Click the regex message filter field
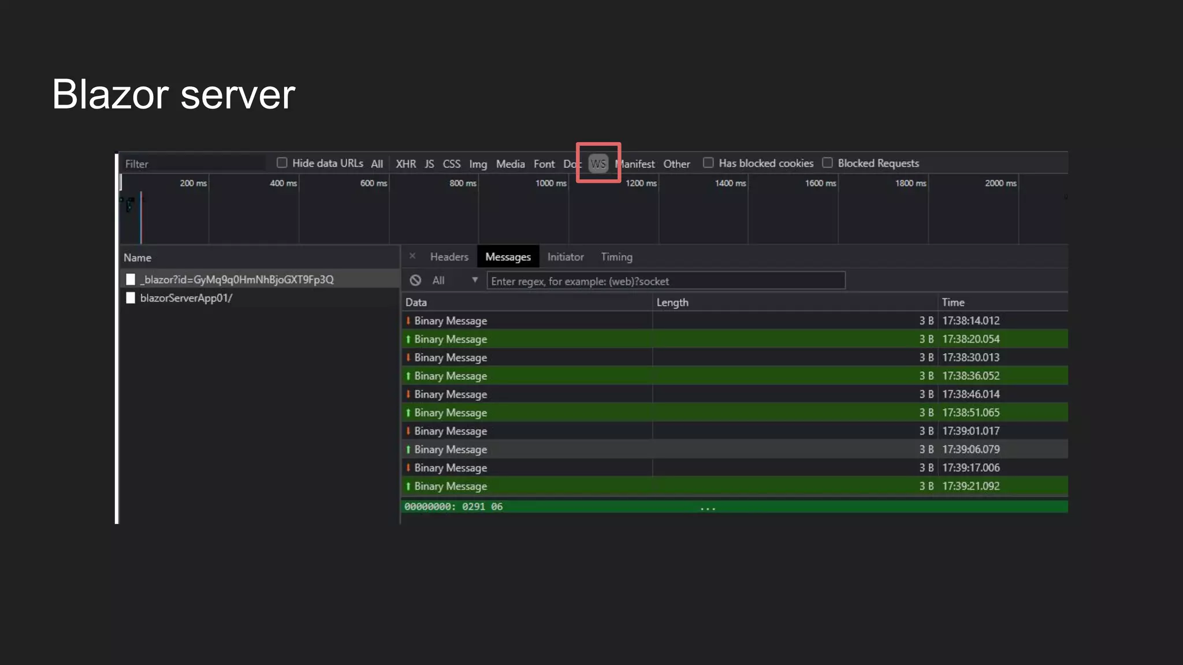The image size is (1183, 665). pos(666,281)
